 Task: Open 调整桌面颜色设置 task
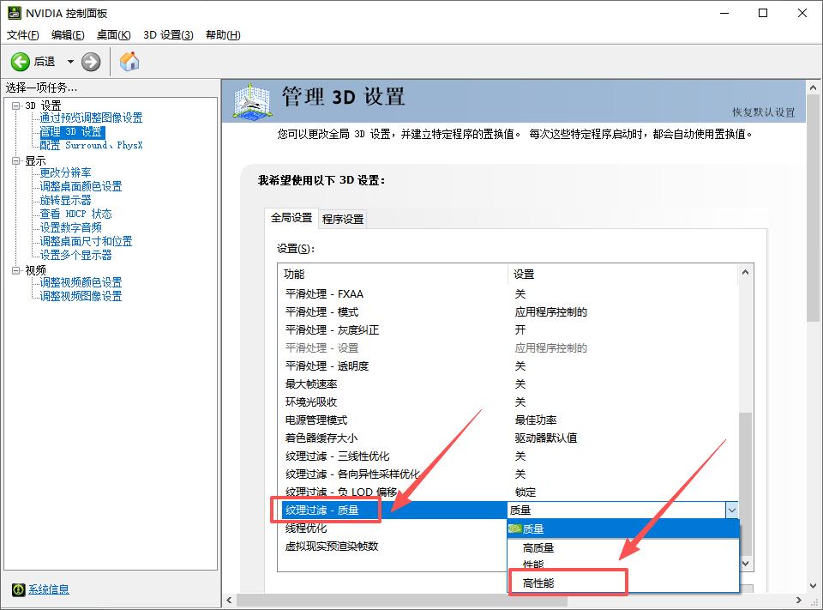tap(81, 186)
